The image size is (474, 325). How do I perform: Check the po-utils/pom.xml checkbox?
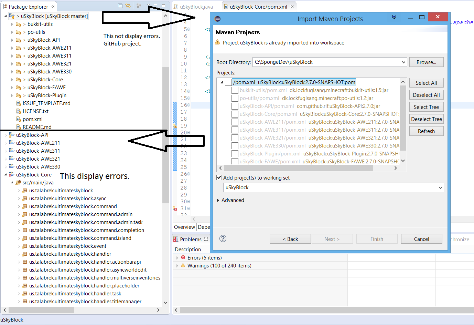click(235, 98)
